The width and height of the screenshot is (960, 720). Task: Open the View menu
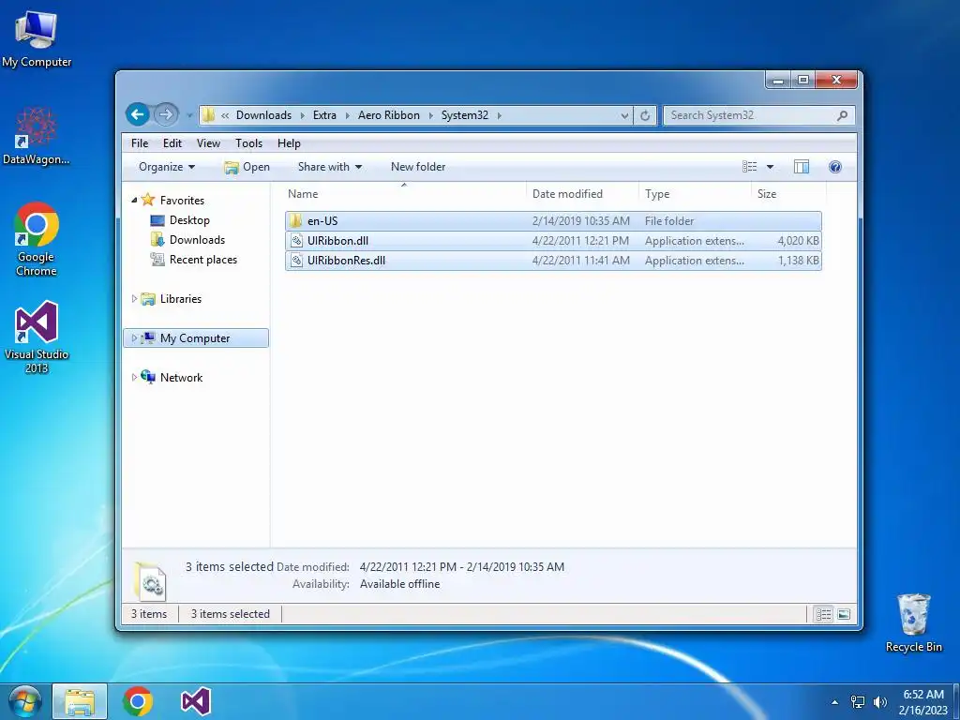click(x=208, y=143)
